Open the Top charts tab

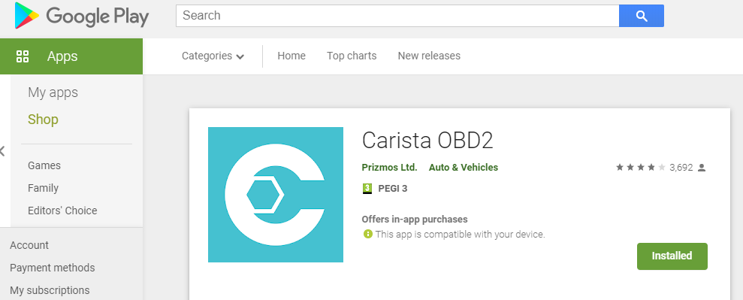click(x=352, y=56)
